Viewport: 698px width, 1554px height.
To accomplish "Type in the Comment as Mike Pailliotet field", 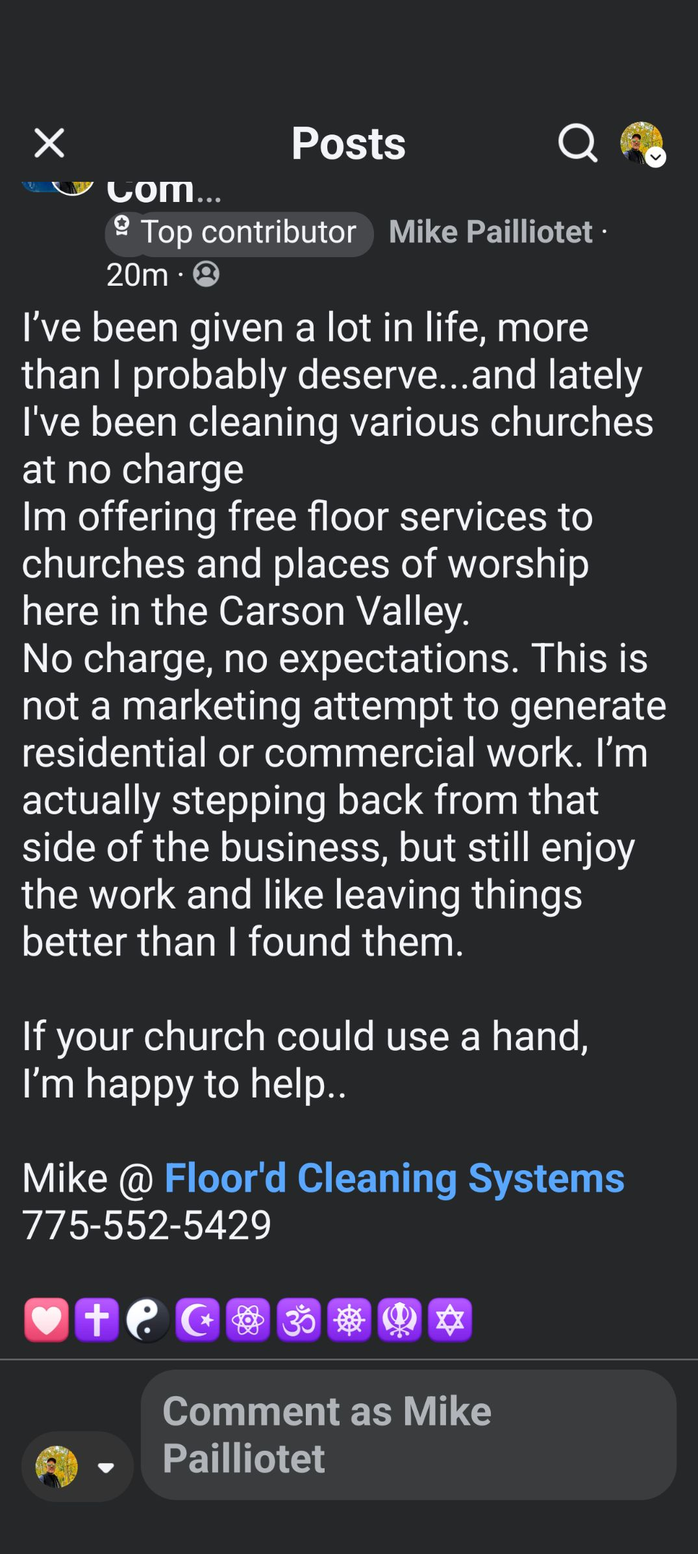I will [408, 1435].
